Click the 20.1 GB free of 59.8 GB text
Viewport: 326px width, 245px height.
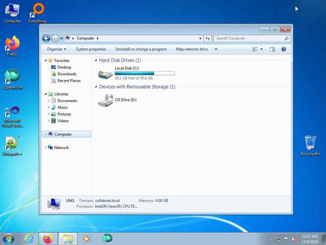[x=133, y=78]
